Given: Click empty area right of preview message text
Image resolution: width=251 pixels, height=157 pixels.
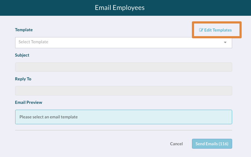Looking at the screenshot, I should [x=154, y=117].
